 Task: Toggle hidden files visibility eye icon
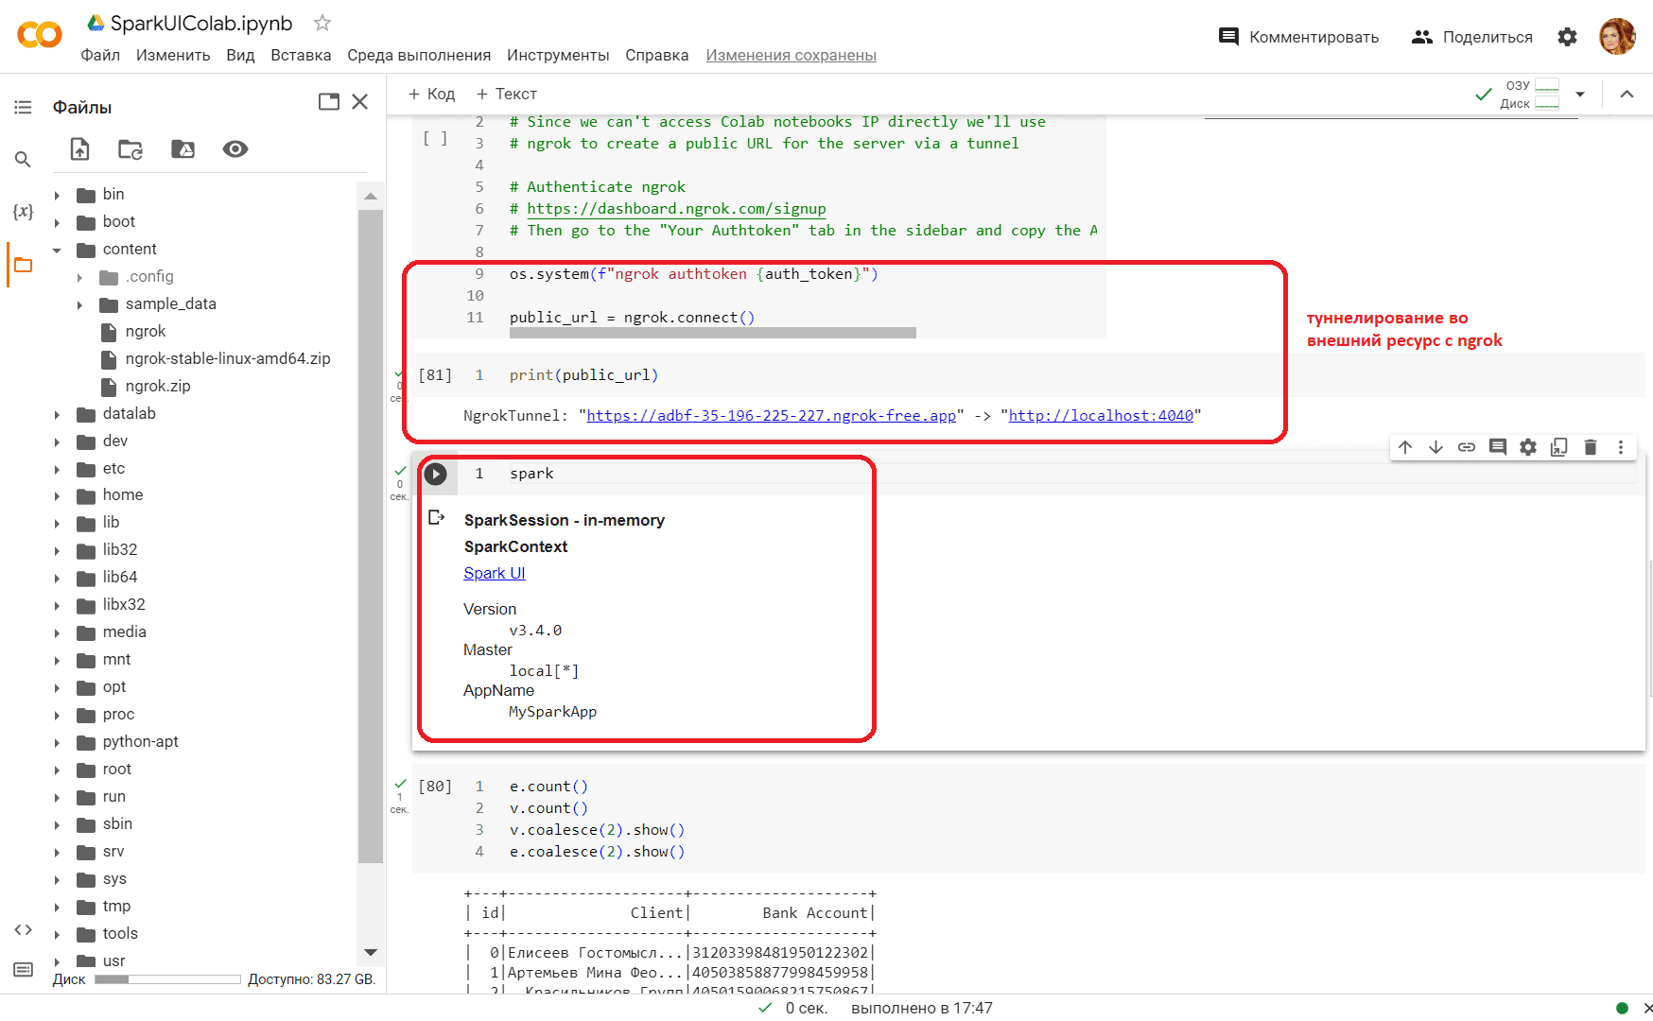click(x=235, y=149)
